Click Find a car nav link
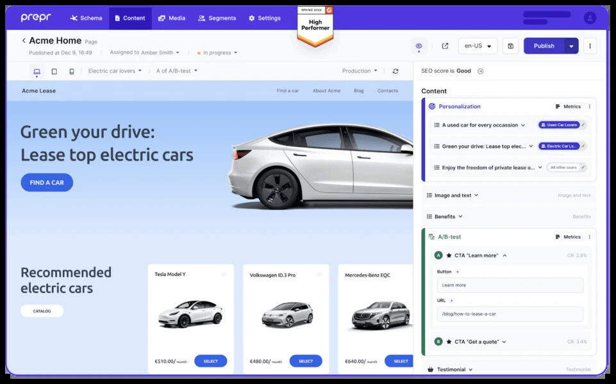Image resolution: width=616 pixels, height=384 pixels. point(288,91)
